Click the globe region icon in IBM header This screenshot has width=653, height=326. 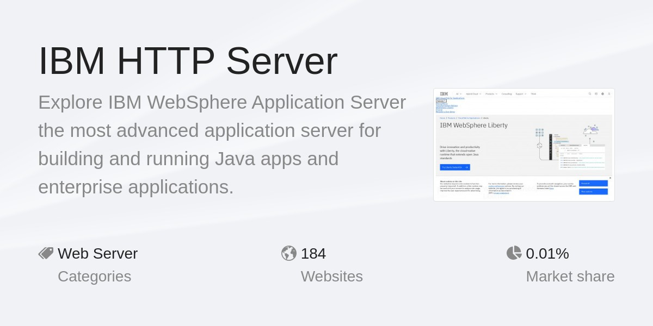coord(602,94)
